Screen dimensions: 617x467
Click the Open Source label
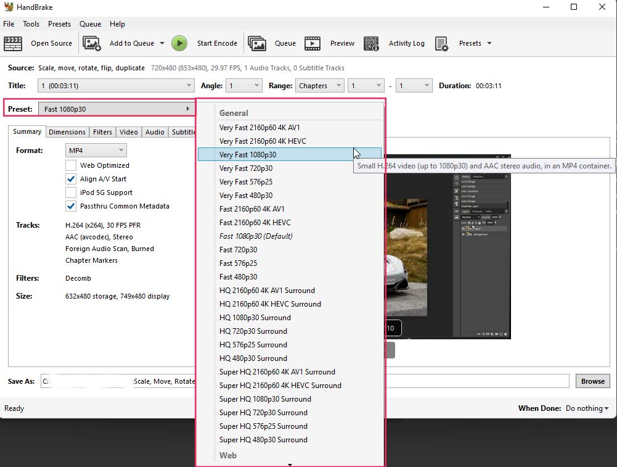52,43
